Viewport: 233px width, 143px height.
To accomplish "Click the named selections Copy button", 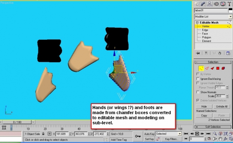I will point(204,115).
